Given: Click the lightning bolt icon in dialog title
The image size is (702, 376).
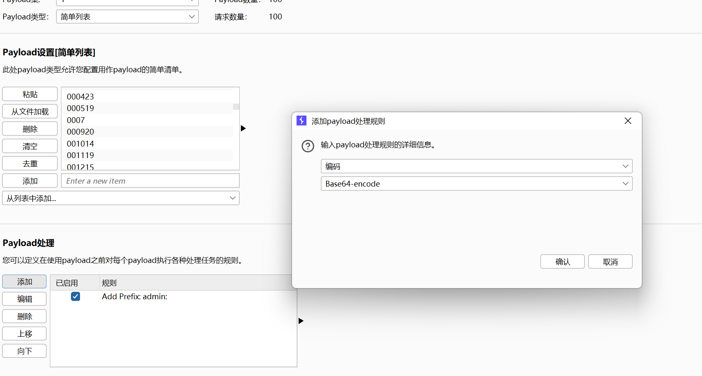Looking at the screenshot, I should (302, 121).
